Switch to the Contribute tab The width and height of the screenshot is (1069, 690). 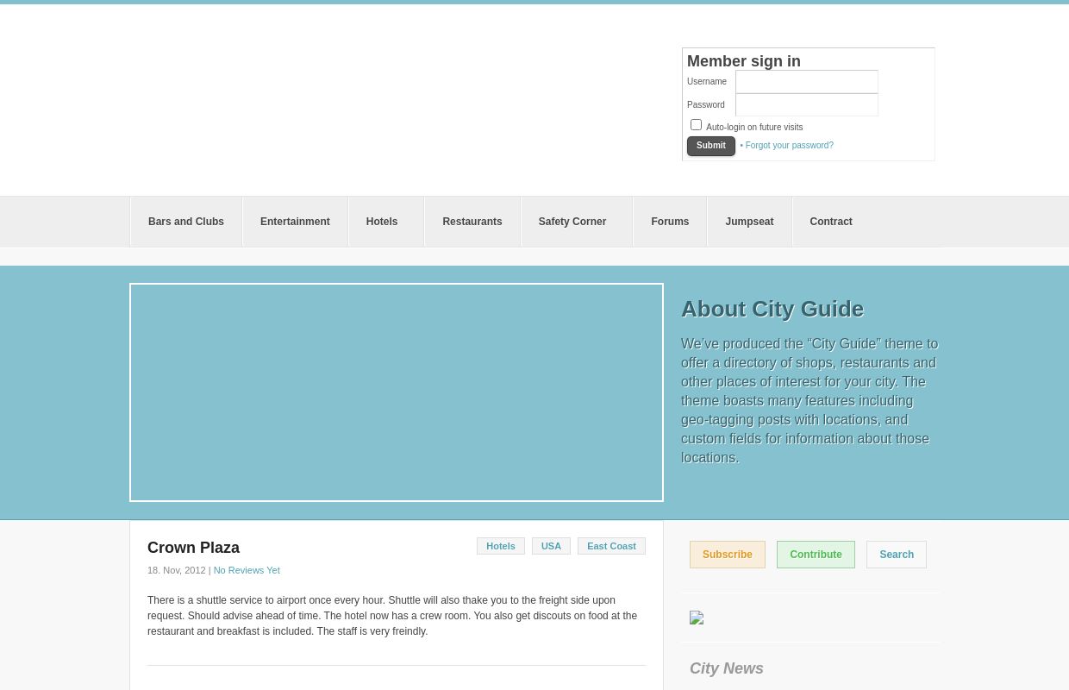(816, 555)
